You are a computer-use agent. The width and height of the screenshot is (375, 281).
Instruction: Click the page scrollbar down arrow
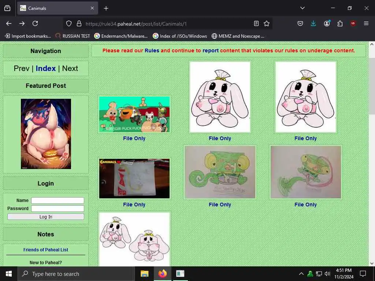click(x=372, y=263)
